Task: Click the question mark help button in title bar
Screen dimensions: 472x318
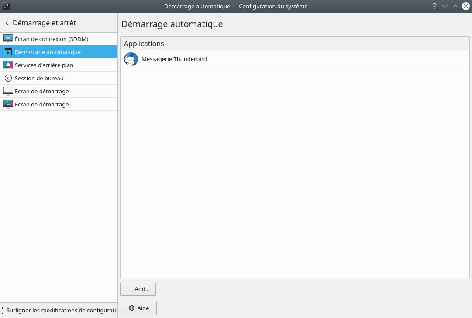Action: pos(434,6)
